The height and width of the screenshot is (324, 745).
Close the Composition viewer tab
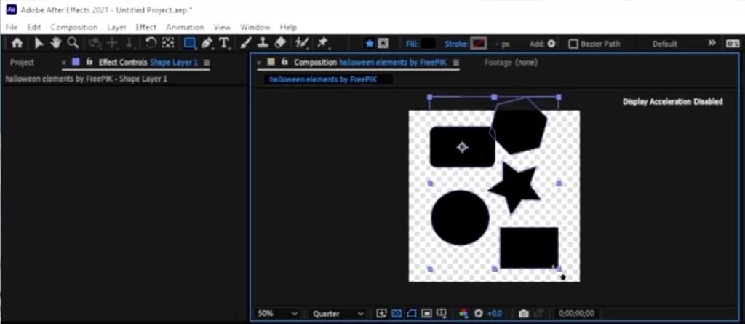(x=259, y=63)
